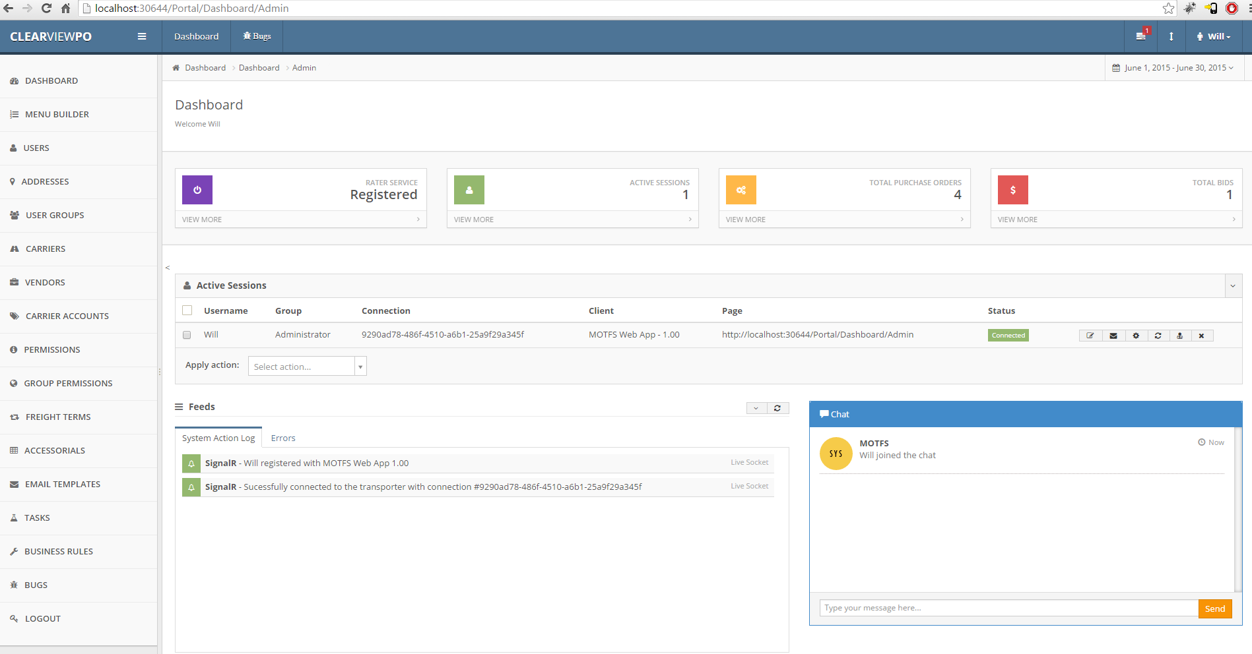Click View More under Total Purchase Orders
This screenshot has width=1252, height=654.
tap(746, 220)
